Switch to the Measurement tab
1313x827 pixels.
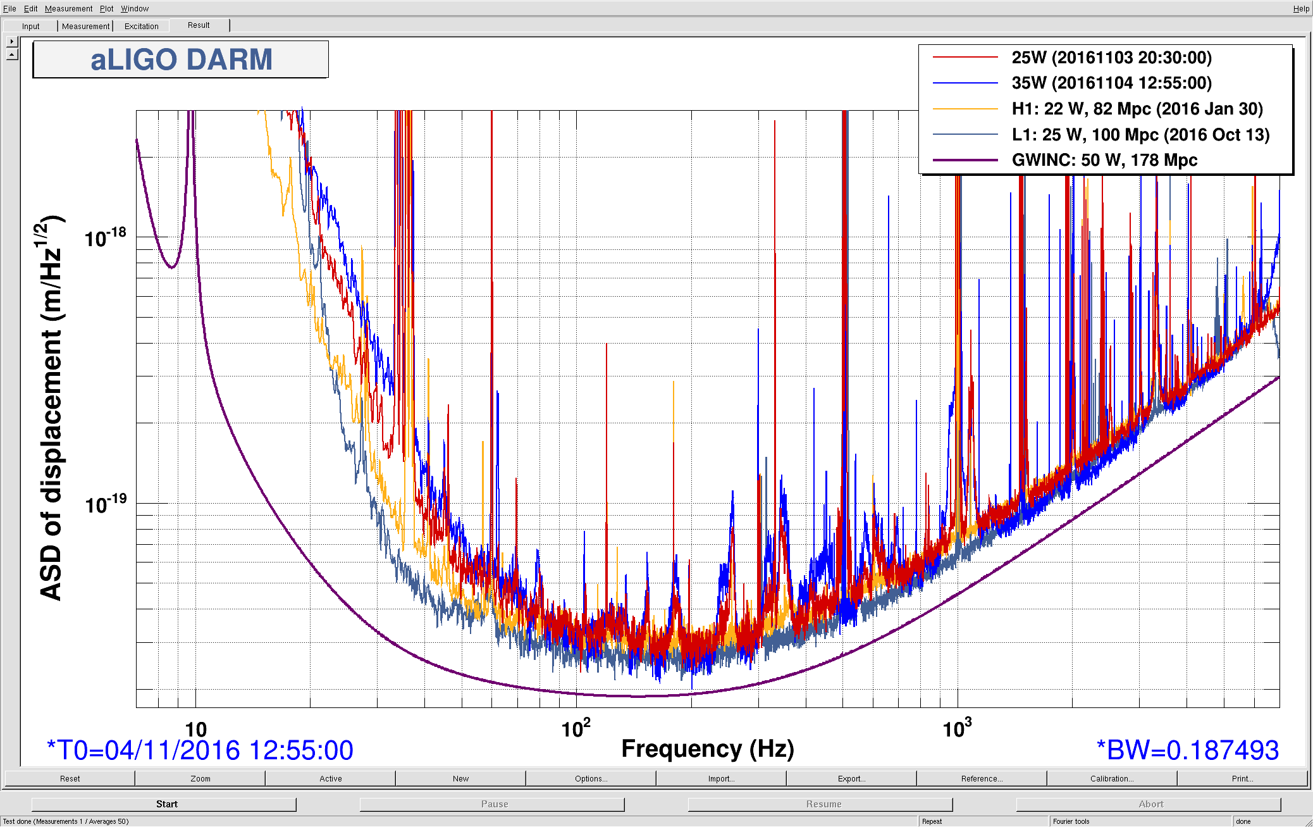[x=85, y=26]
